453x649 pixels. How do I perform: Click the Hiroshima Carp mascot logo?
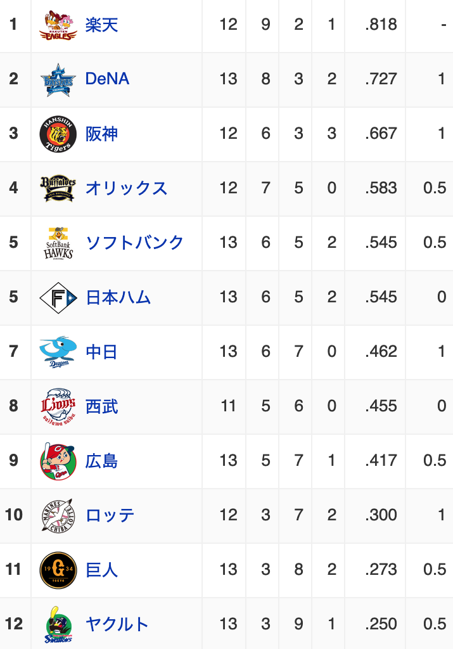[58, 461]
